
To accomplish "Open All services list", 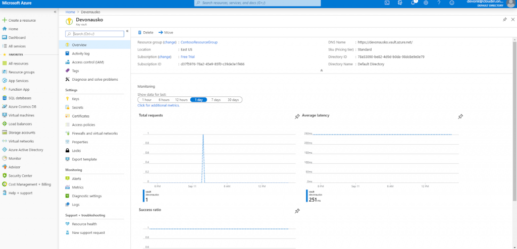I will coord(14,46).
